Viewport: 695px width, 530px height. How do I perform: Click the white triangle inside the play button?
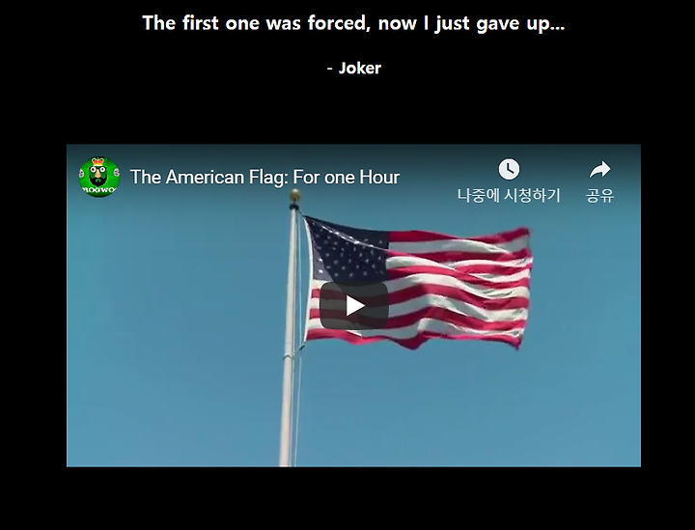(354, 306)
